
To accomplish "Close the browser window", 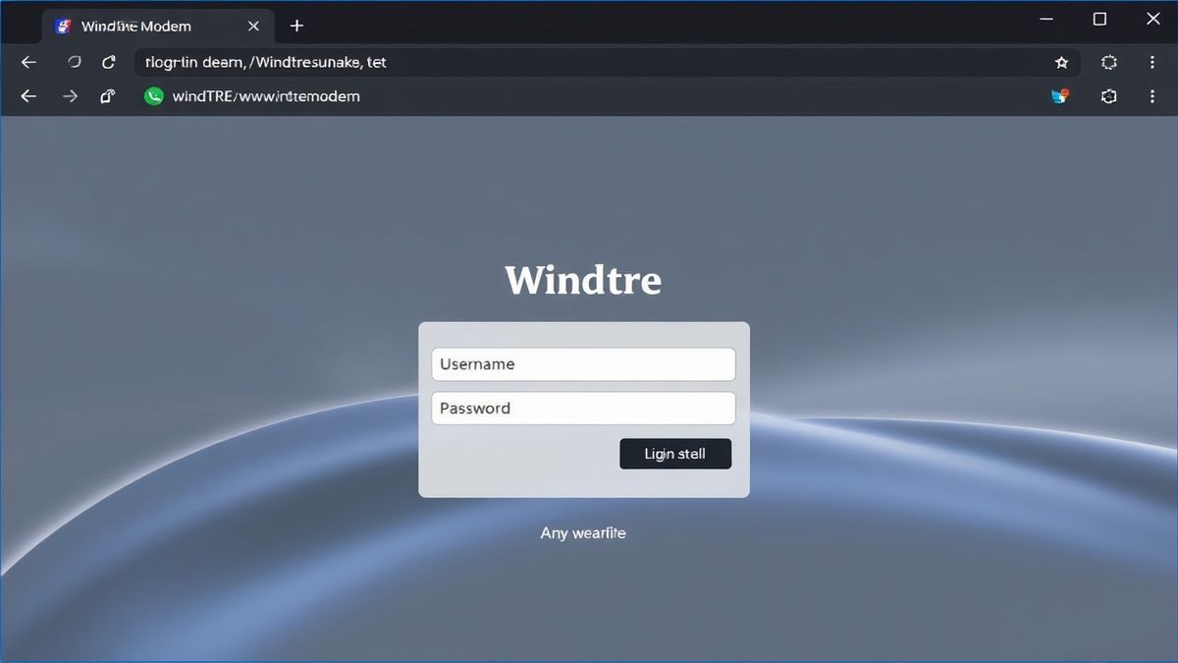I will pyautogui.click(x=1153, y=20).
